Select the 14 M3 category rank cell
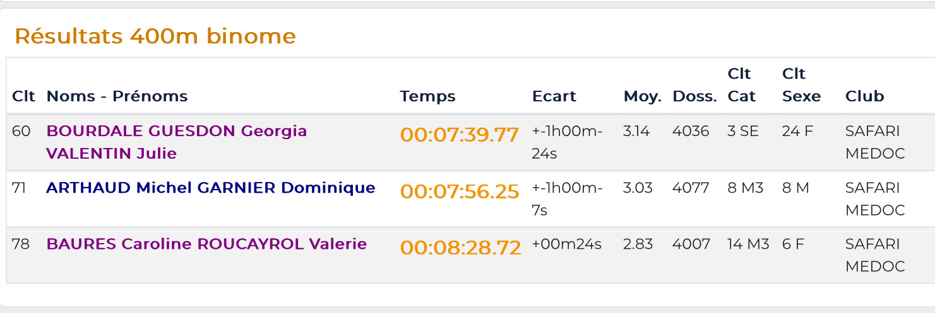 748,244
